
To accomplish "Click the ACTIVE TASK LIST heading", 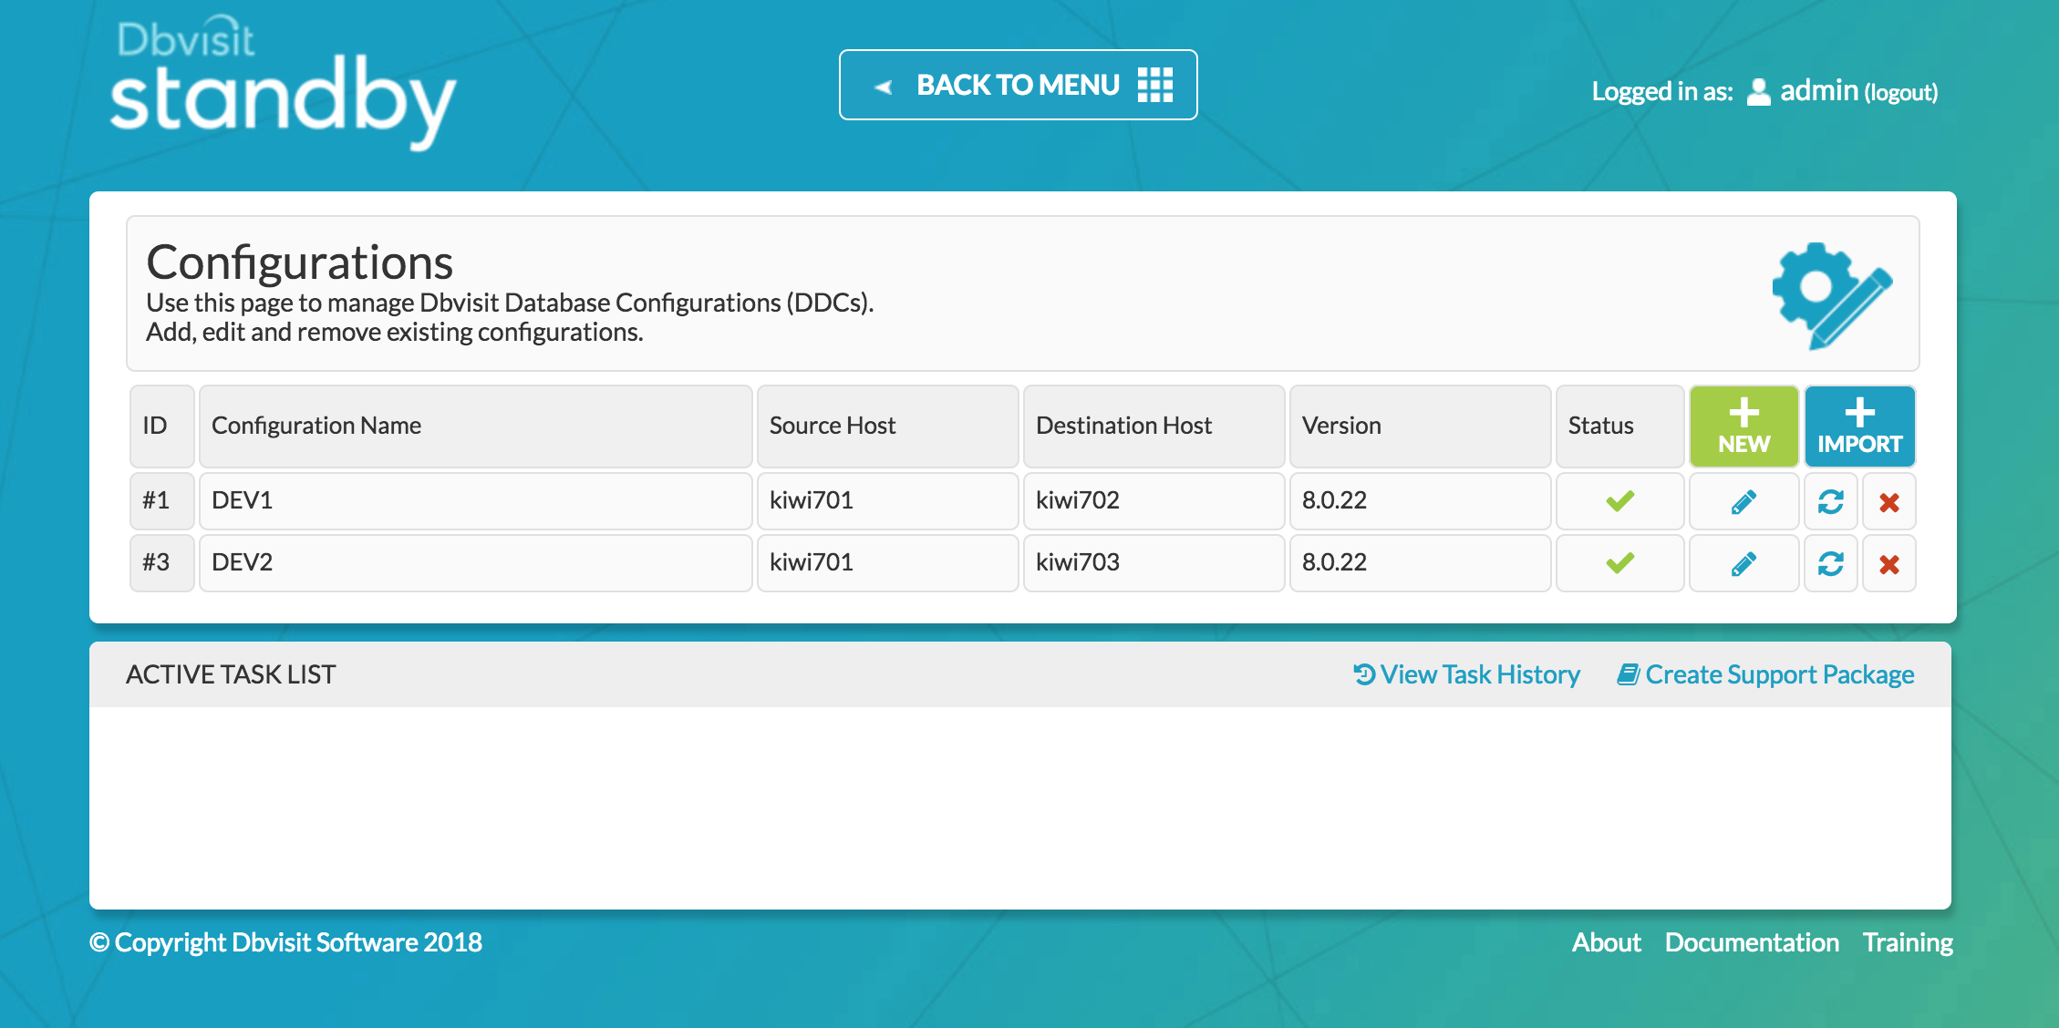I will click(x=231, y=674).
